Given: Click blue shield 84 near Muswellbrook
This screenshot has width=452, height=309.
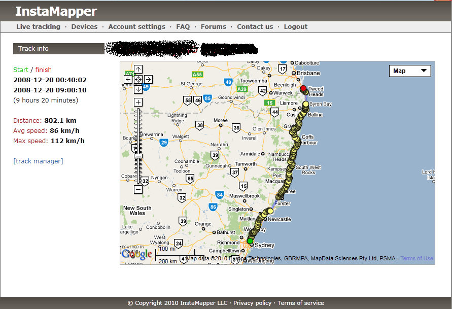Looking at the screenshot, I should (220, 194).
